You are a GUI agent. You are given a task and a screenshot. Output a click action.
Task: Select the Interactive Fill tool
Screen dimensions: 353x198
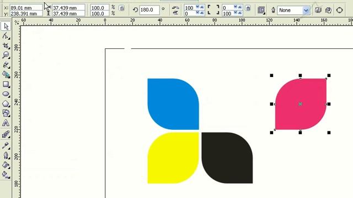[6, 174]
